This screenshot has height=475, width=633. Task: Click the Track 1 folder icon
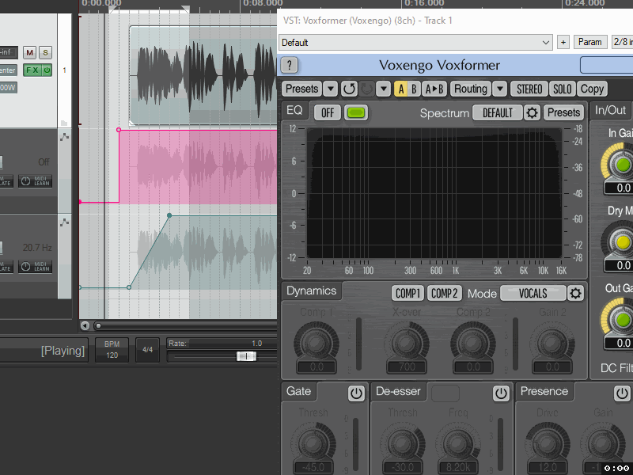coord(64,123)
